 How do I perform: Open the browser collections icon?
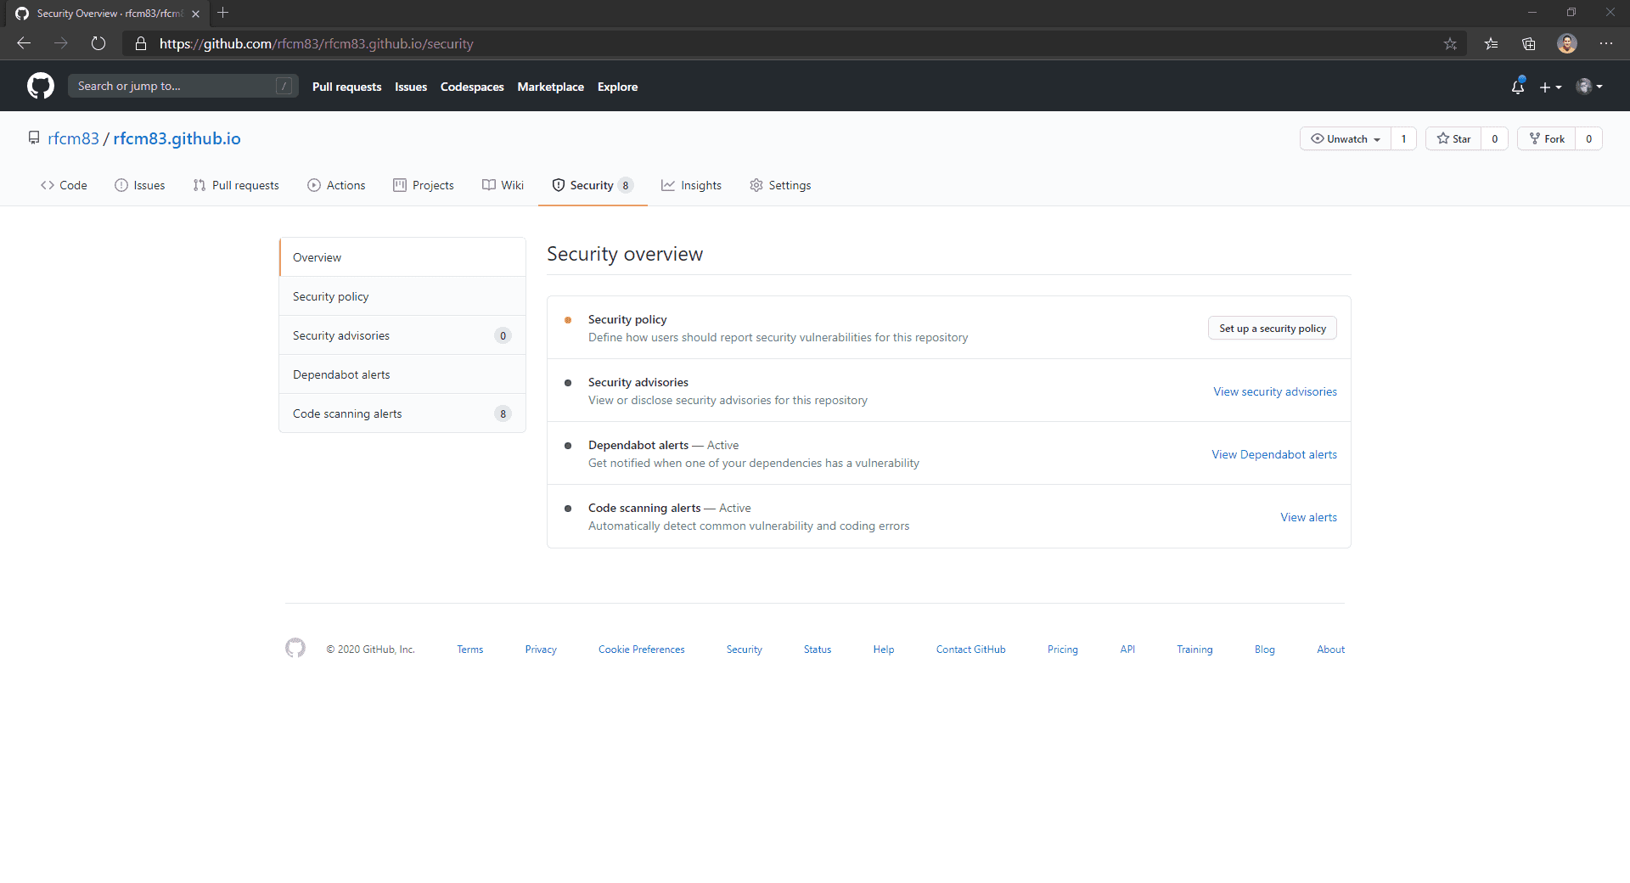(1529, 43)
